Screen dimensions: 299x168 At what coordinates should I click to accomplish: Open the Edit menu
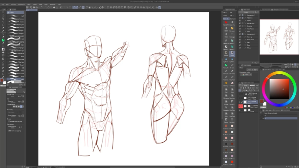tap(7, 5)
